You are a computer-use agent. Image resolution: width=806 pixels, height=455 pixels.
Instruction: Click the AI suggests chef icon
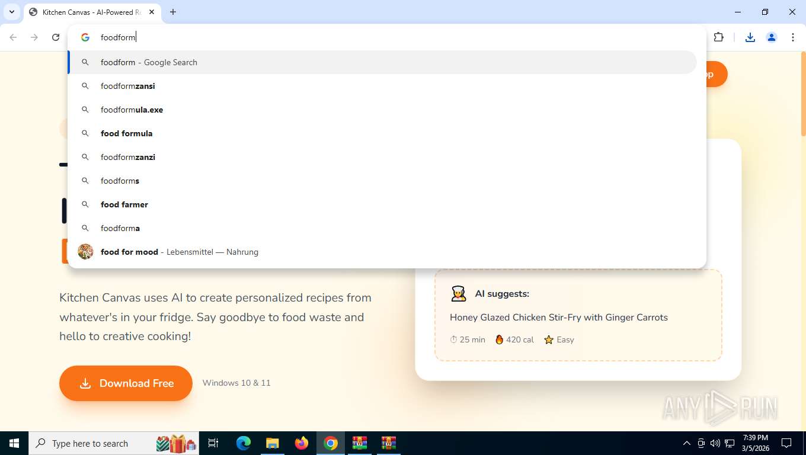(458, 293)
